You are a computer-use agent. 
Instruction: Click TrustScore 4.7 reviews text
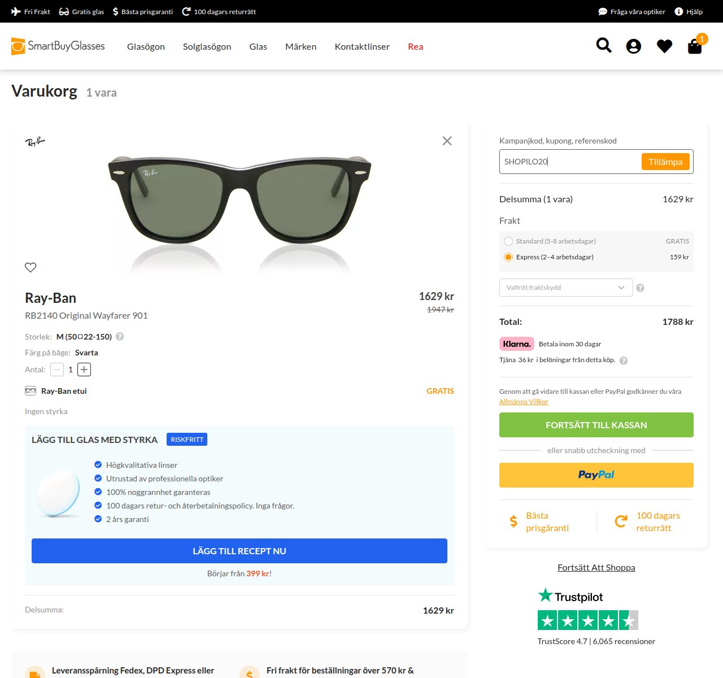(596, 641)
